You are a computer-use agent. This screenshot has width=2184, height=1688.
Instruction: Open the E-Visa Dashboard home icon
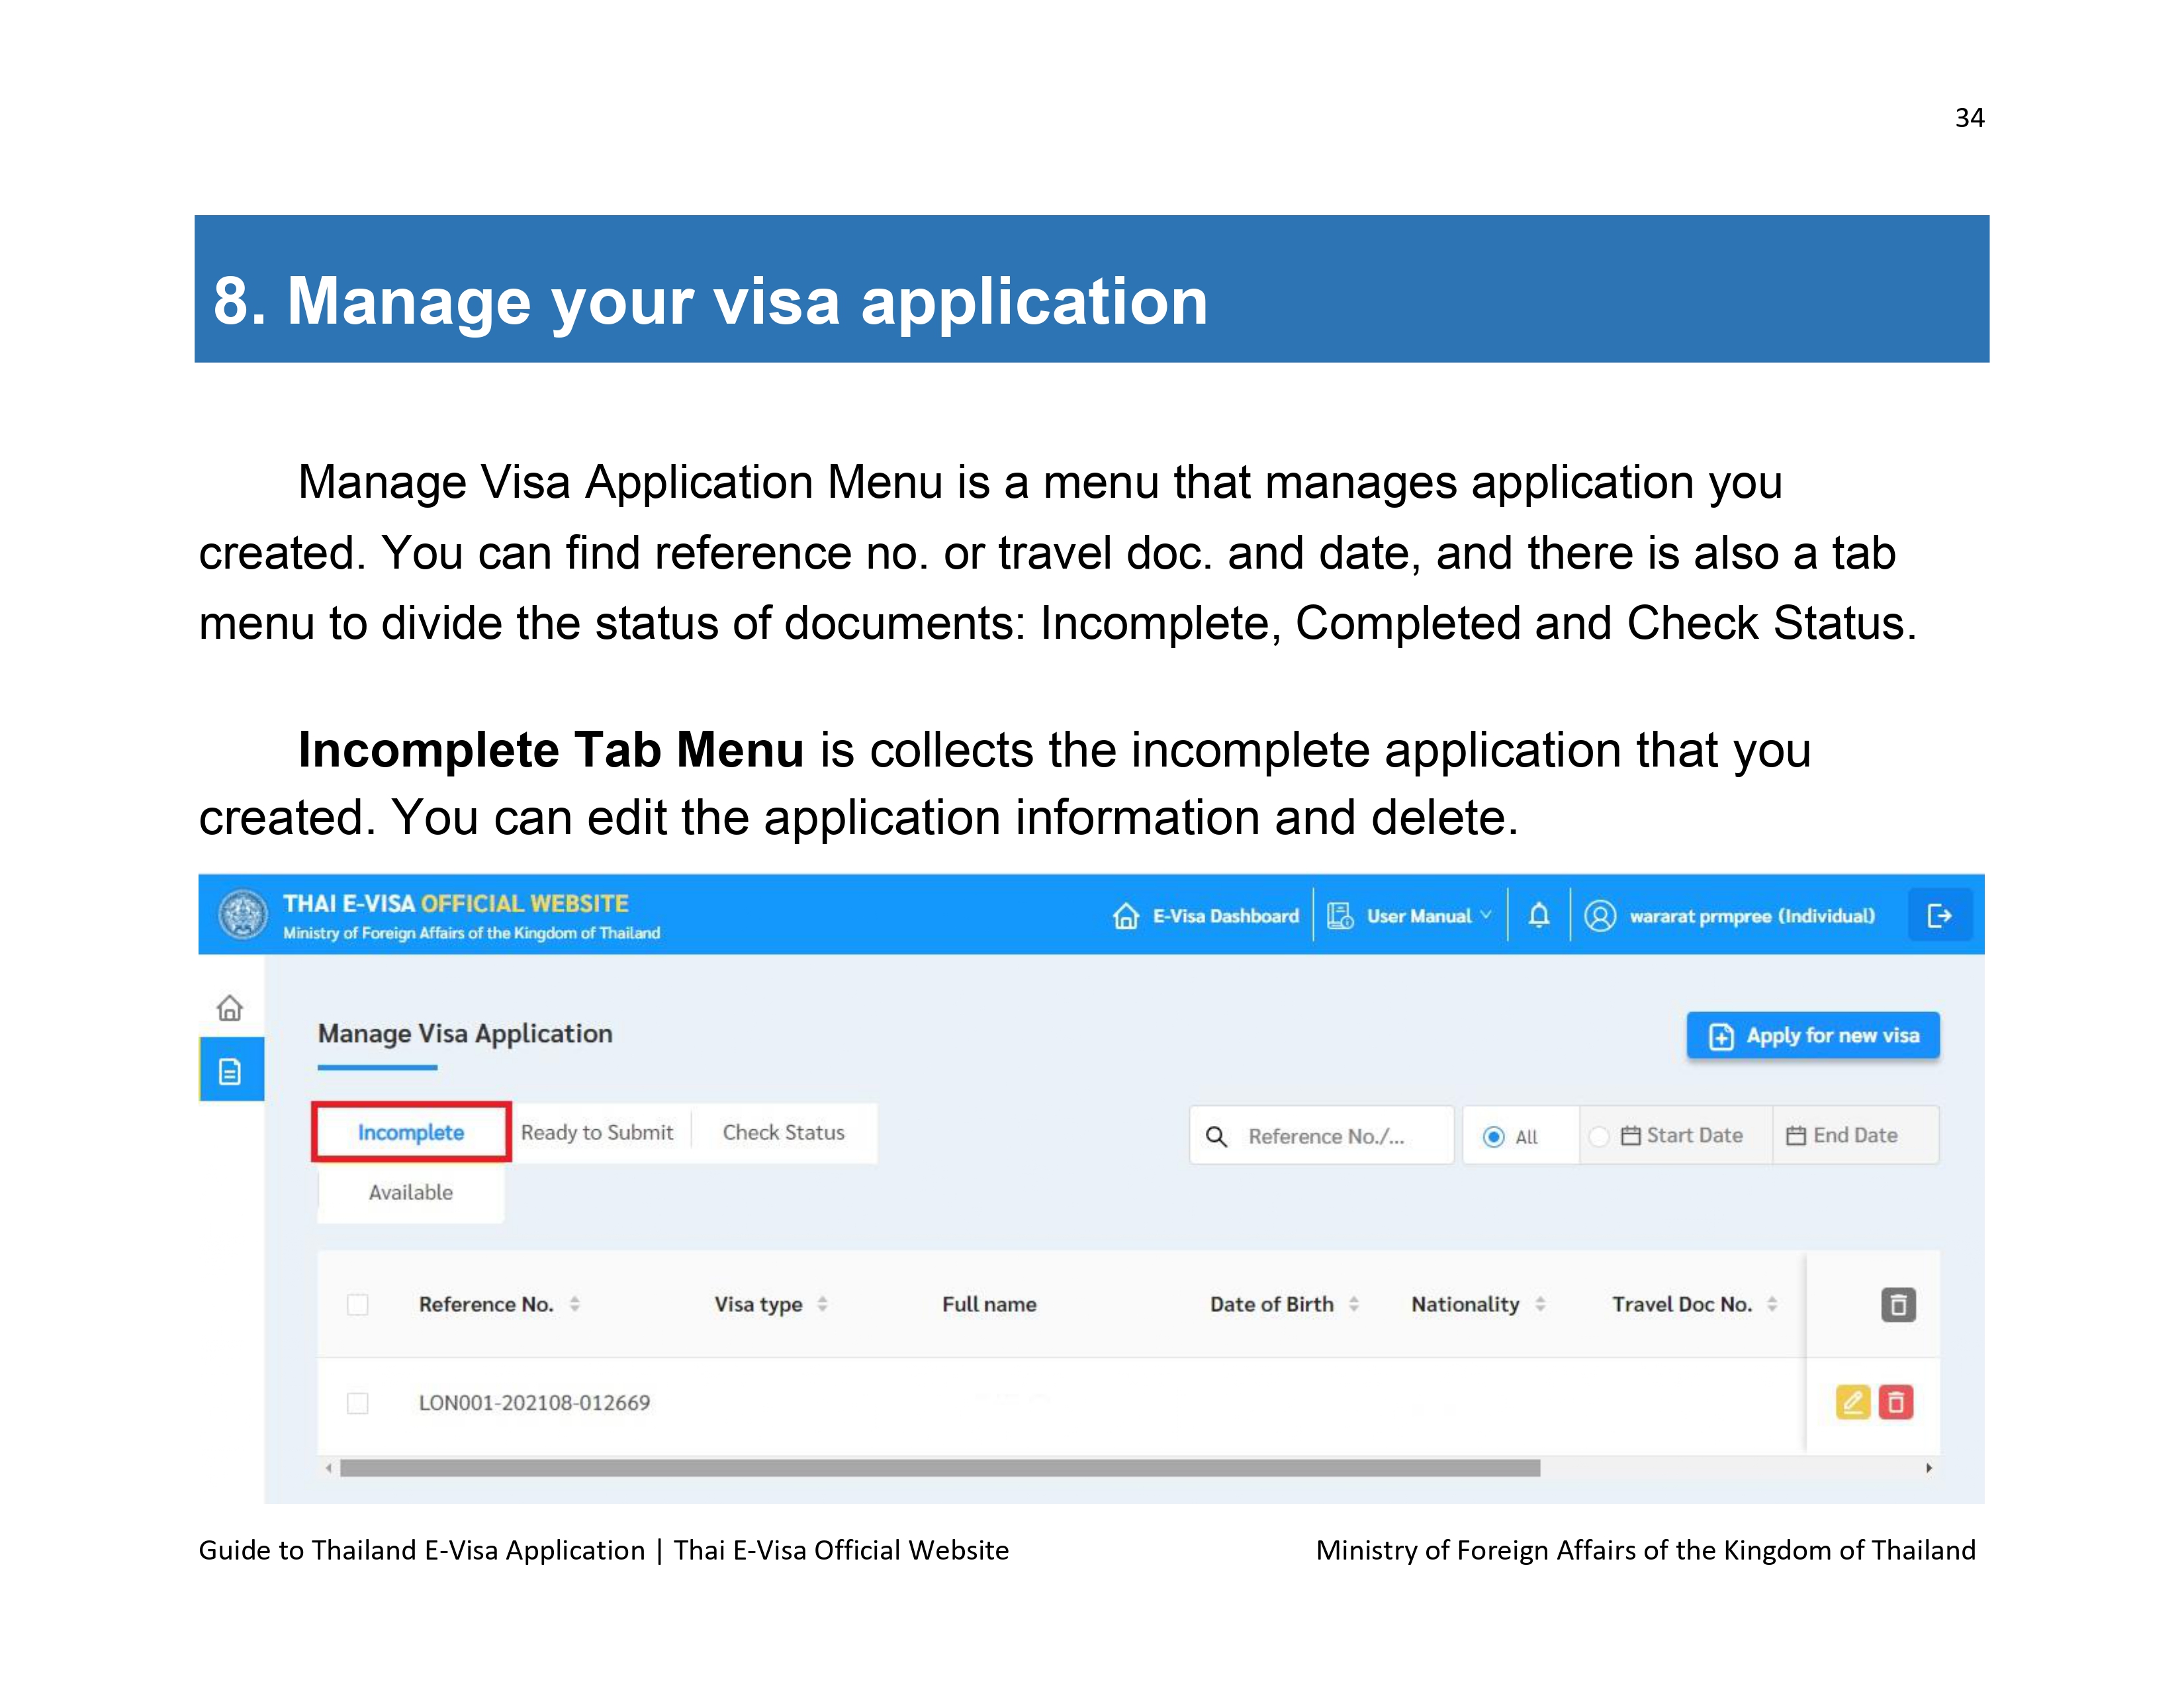coord(1126,915)
